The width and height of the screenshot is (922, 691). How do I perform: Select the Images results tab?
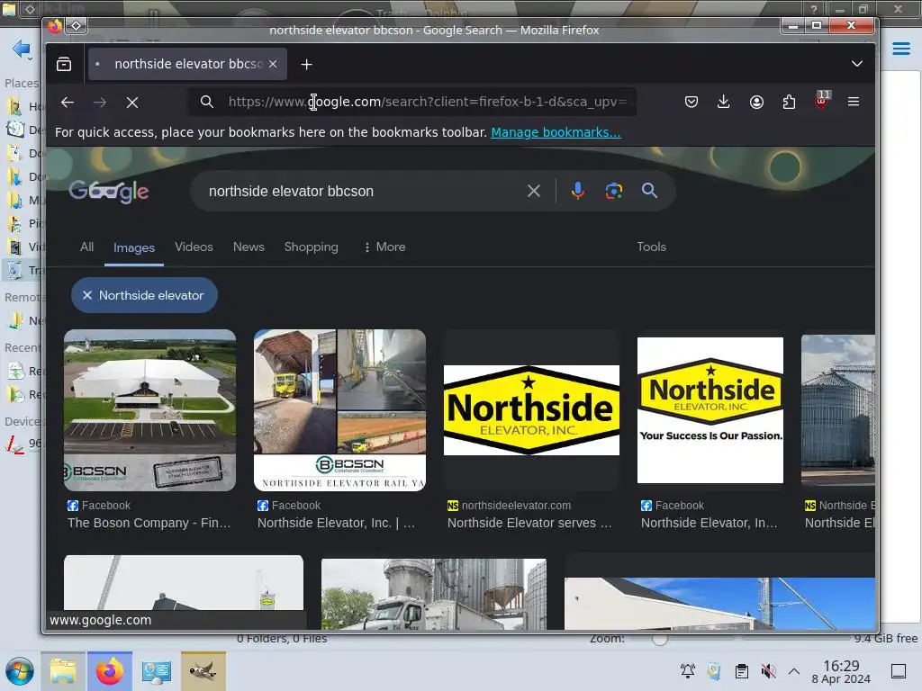[134, 248]
